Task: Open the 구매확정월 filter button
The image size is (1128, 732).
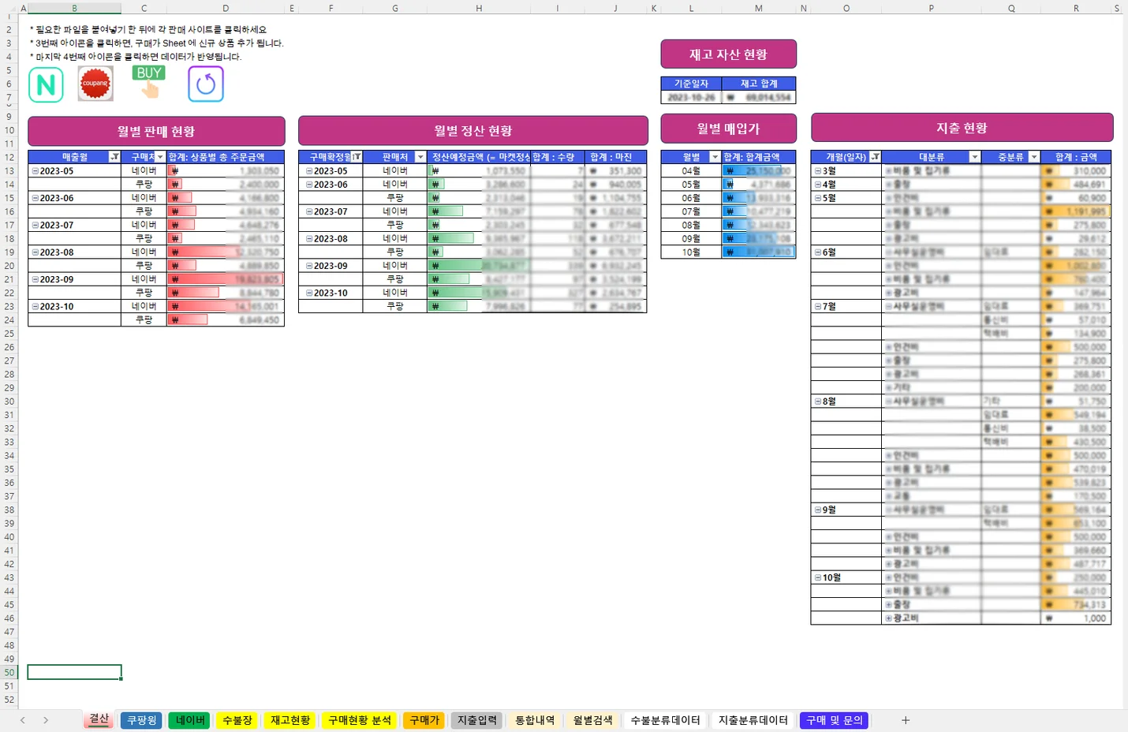Action: [357, 157]
